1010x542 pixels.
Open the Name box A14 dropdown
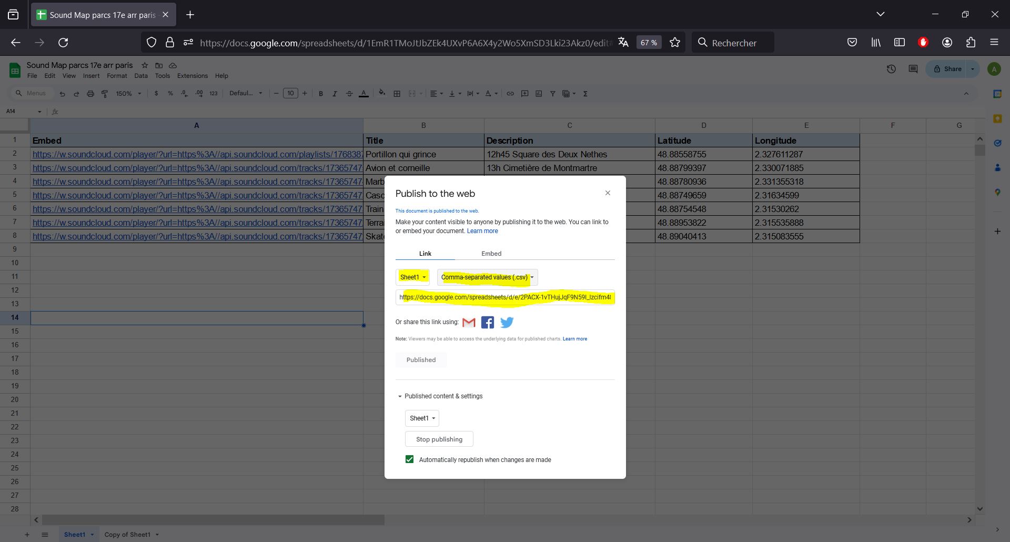[x=39, y=112]
